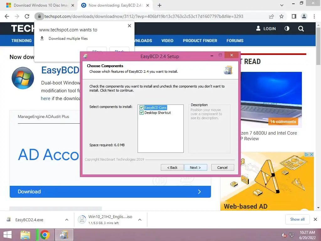Image resolution: width=321 pixels, height=241 pixels.
Task: Expand EasyBCD2.4.exe download options
Action: pos(67,220)
